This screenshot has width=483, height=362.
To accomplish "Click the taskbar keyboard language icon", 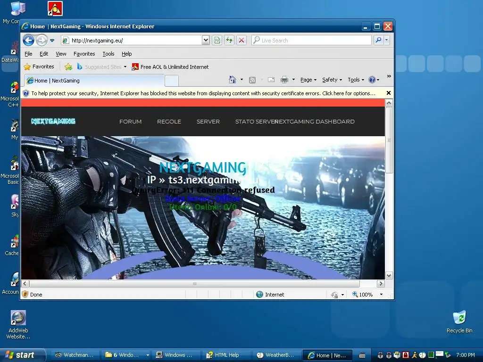I will click(362, 355).
